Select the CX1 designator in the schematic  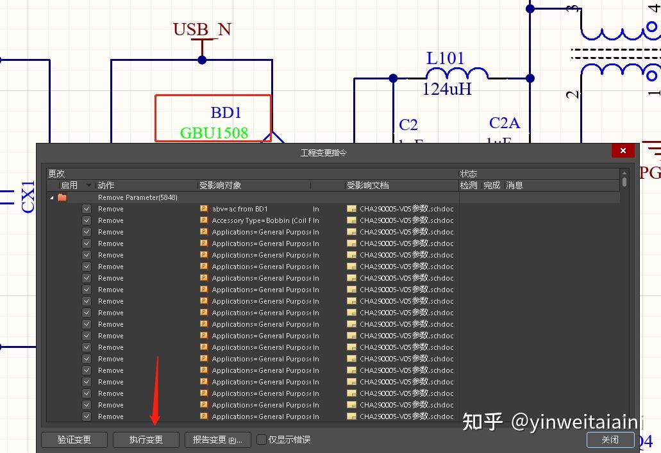pyautogui.click(x=28, y=196)
